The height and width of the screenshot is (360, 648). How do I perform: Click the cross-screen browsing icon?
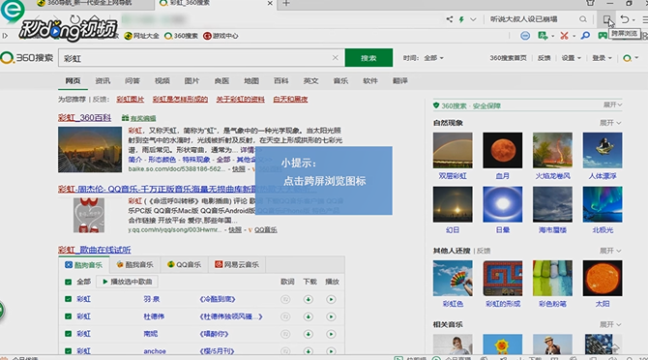[x=606, y=19]
